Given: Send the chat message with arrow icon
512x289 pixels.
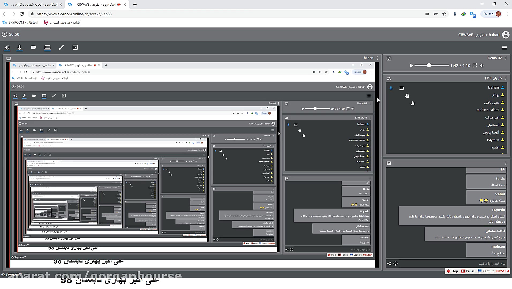Looking at the screenshot, I should coord(389,264).
